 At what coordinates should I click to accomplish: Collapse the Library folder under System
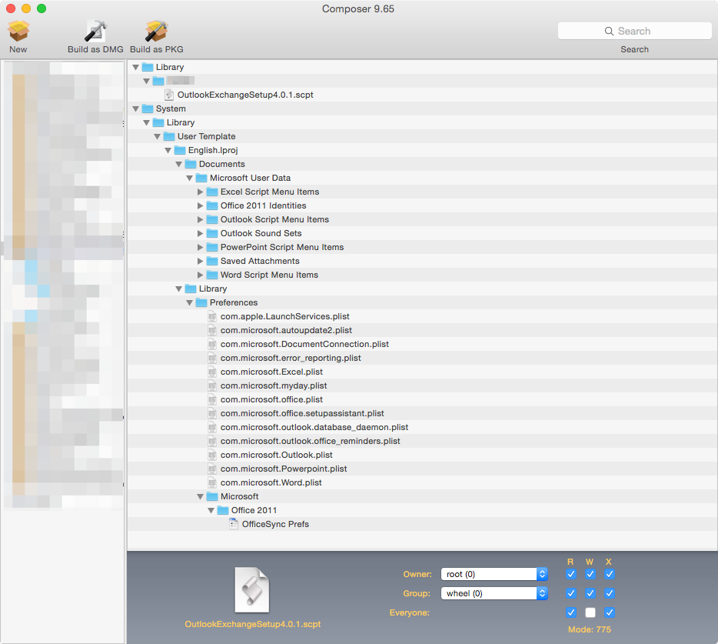(x=147, y=123)
